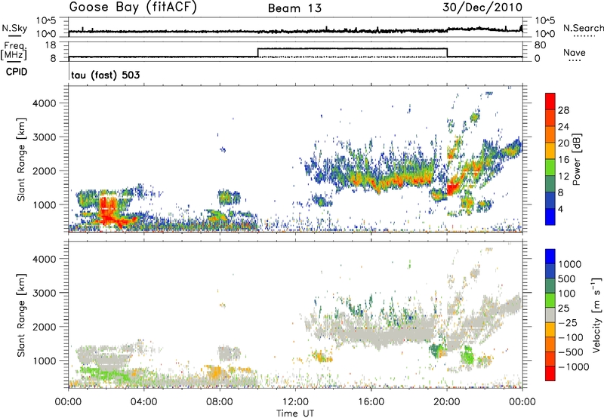Screen dimensions: 604x418
Task: Click the "tau (fast) 503" mode text
Action: (x=106, y=75)
